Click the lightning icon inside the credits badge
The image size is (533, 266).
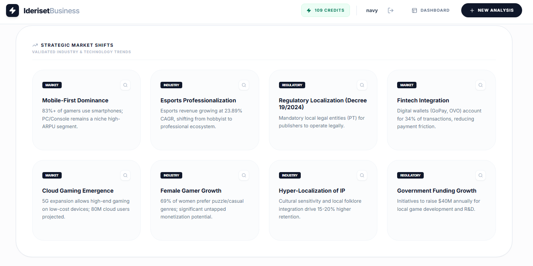pos(309,10)
